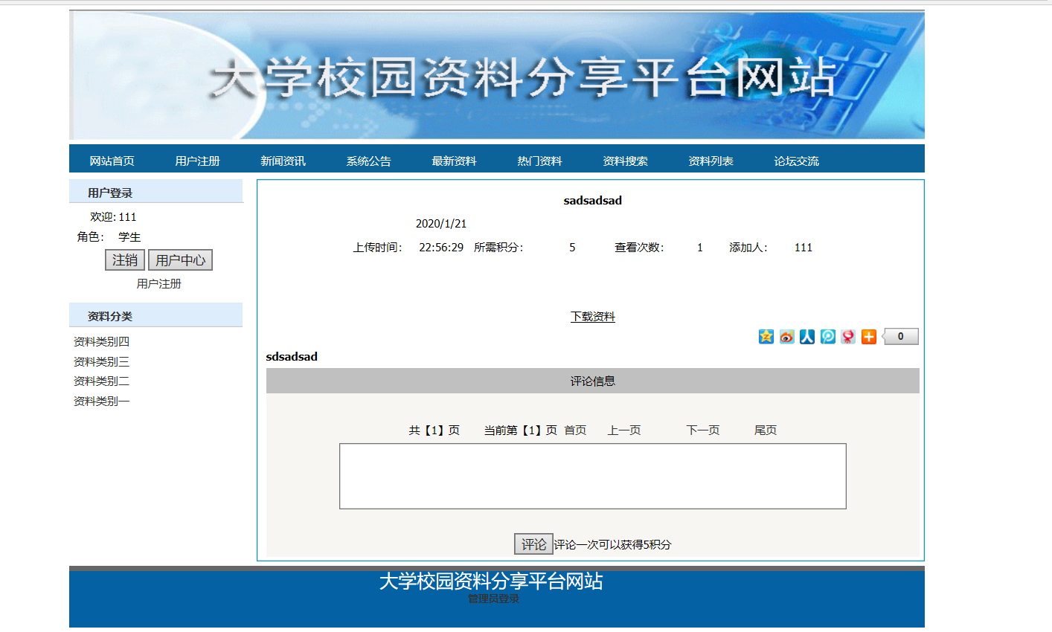Open 用户中心 button
Viewport: 1052px width, 632px height.
click(180, 260)
